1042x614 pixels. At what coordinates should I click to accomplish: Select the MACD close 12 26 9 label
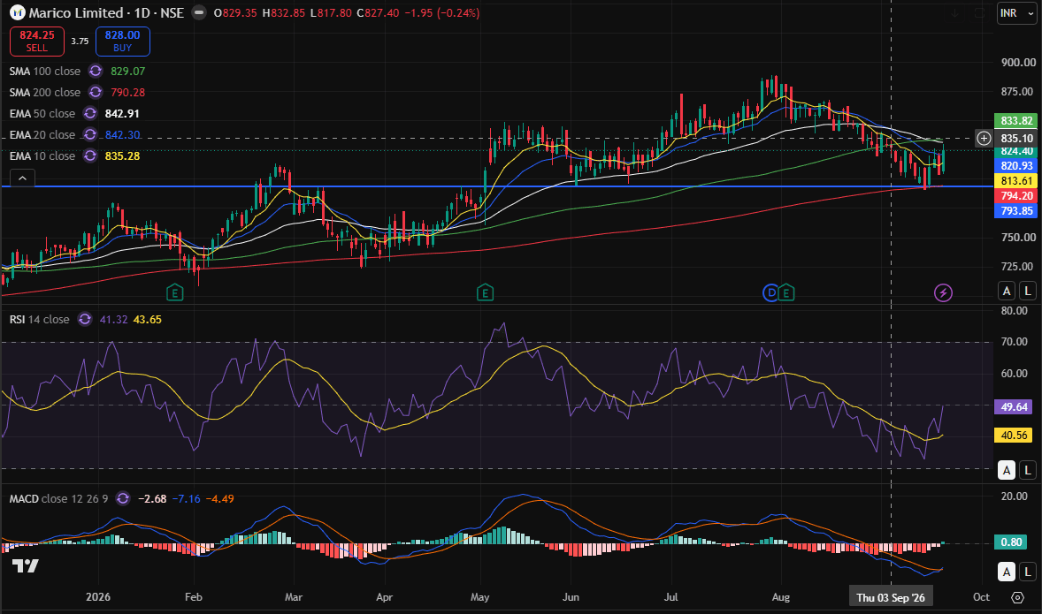(58, 498)
